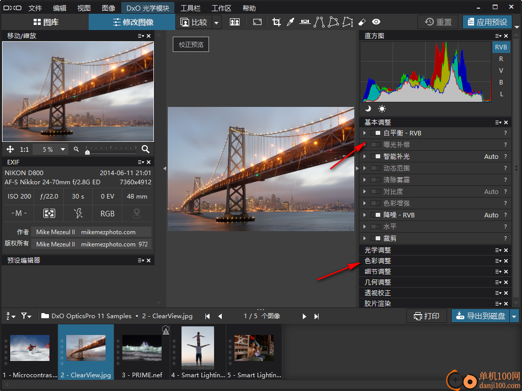
Task: Open the 工作区 menu
Action: point(221,8)
